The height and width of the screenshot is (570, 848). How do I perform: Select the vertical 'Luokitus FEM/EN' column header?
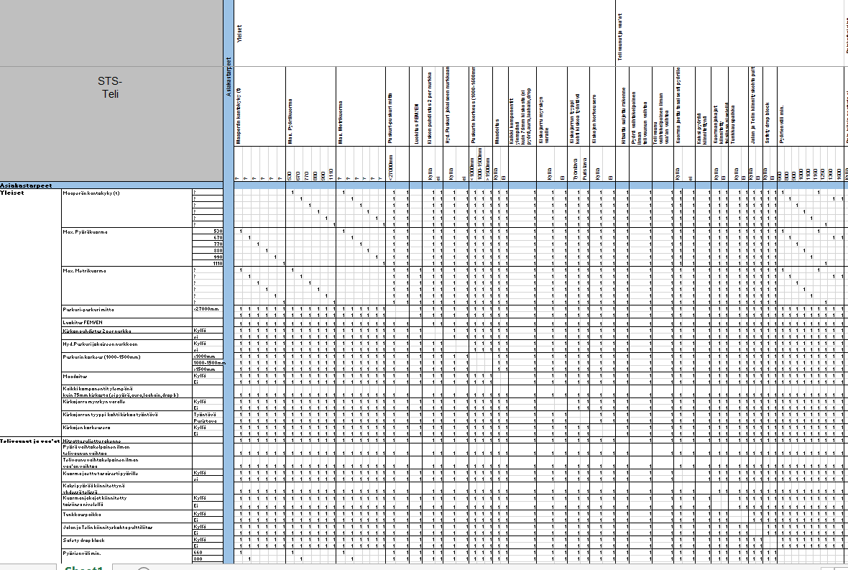point(417,124)
